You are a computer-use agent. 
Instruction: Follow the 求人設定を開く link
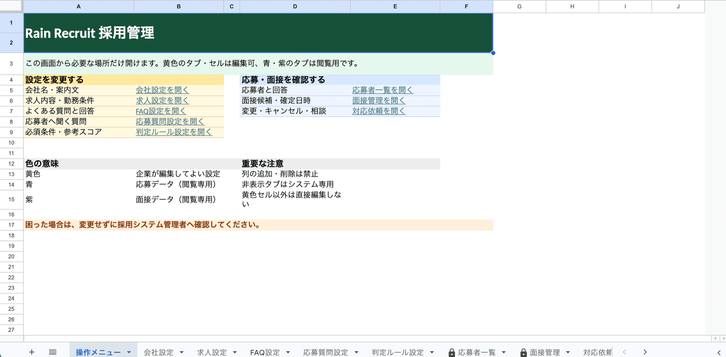click(163, 101)
